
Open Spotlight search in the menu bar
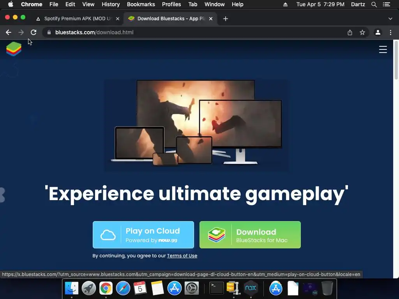[374, 4]
